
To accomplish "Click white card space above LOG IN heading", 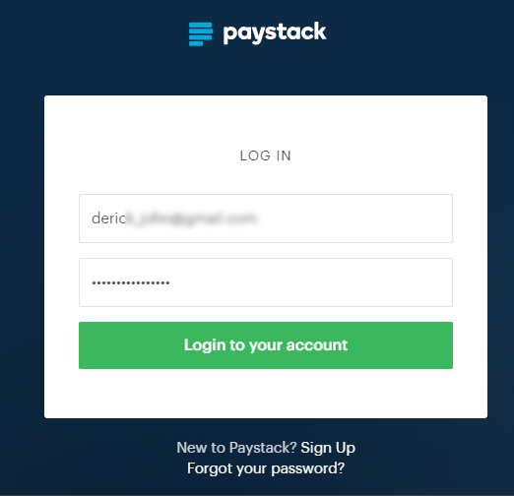I will click(x=266, y=121).
